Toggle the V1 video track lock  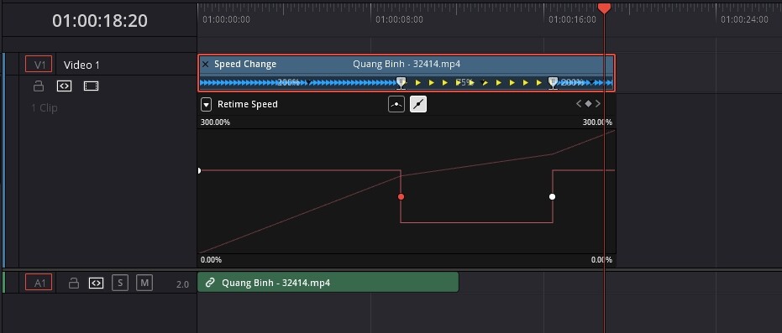tap(39, 86)
